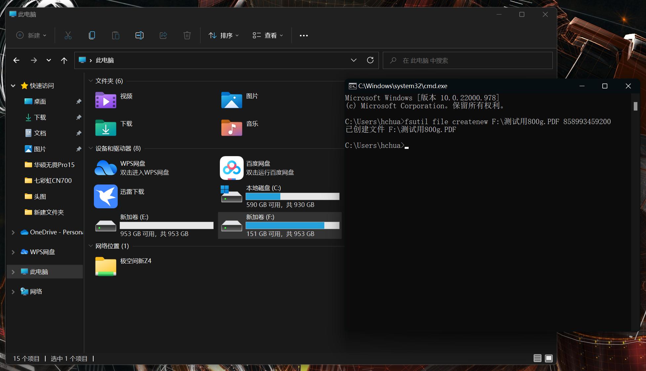Viewport: 646px width, 371px height.
Task: Click the Share icon
Action: (163, 35)
